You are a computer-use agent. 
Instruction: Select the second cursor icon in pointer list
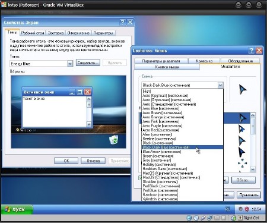point(241,129)
